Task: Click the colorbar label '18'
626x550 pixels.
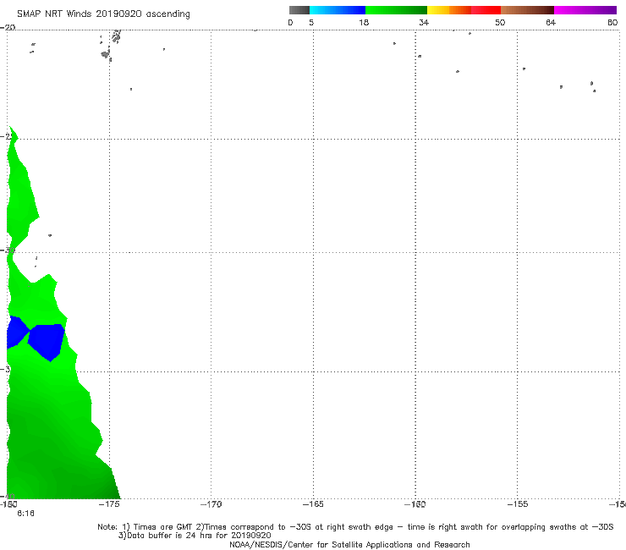Action: [x=364, y=22]
